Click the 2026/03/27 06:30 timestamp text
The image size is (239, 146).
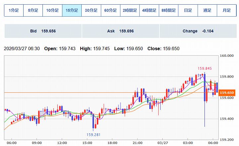tap(22, 49)
